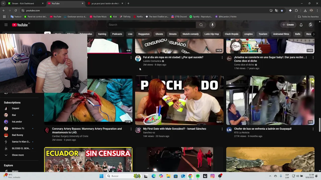The height and width of the screenshot is (180, 321).
Task: Click the Chrome address bar
Action: click(x=144, y=10)
